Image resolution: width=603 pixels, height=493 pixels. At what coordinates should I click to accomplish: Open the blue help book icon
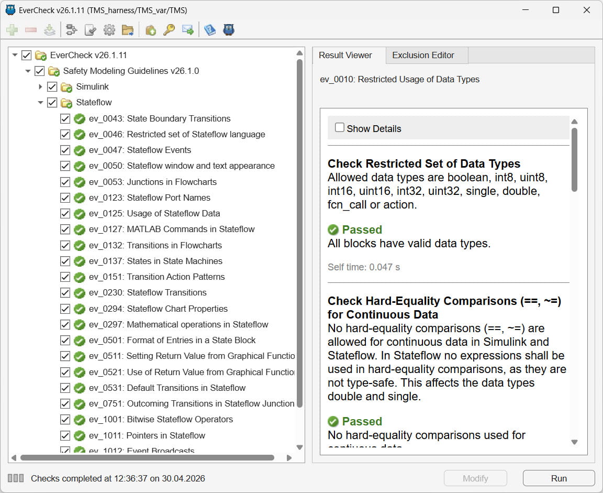tap(210, 30)
